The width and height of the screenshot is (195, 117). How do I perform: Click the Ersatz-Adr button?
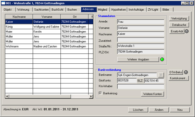(177, 31)
